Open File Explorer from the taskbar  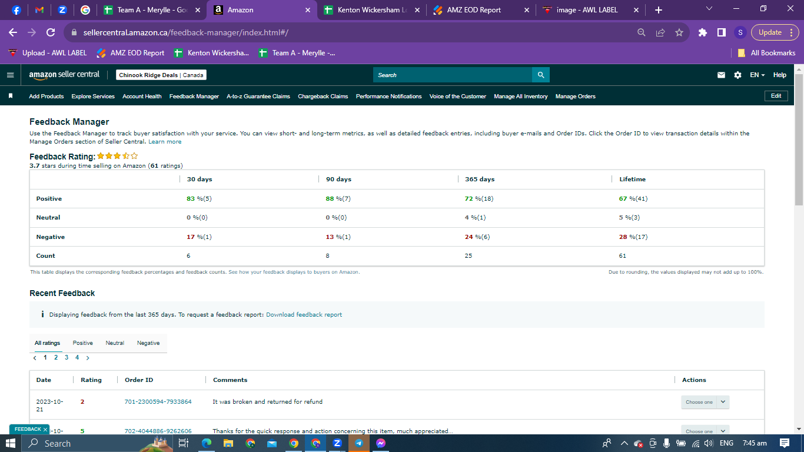click(228, 443)
